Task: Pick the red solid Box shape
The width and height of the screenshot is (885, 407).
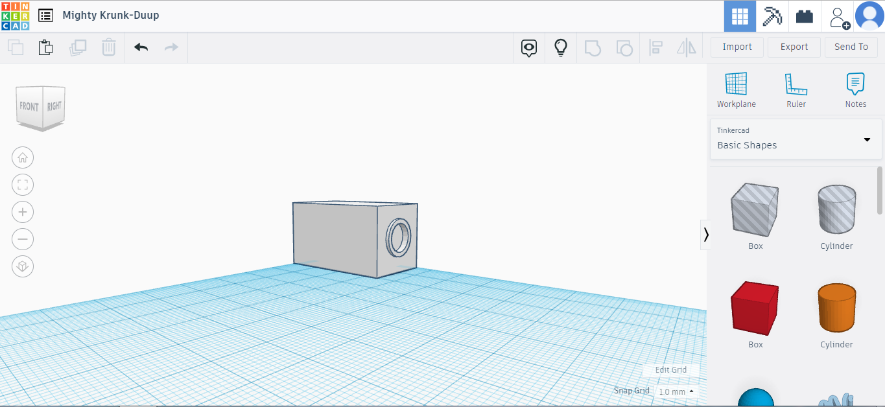Action: (x=755, y=308)
